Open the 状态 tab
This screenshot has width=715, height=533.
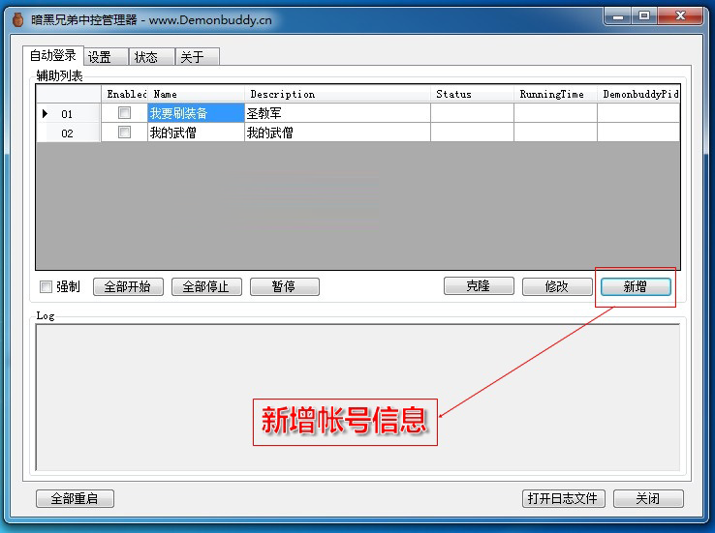pos(146,57)
